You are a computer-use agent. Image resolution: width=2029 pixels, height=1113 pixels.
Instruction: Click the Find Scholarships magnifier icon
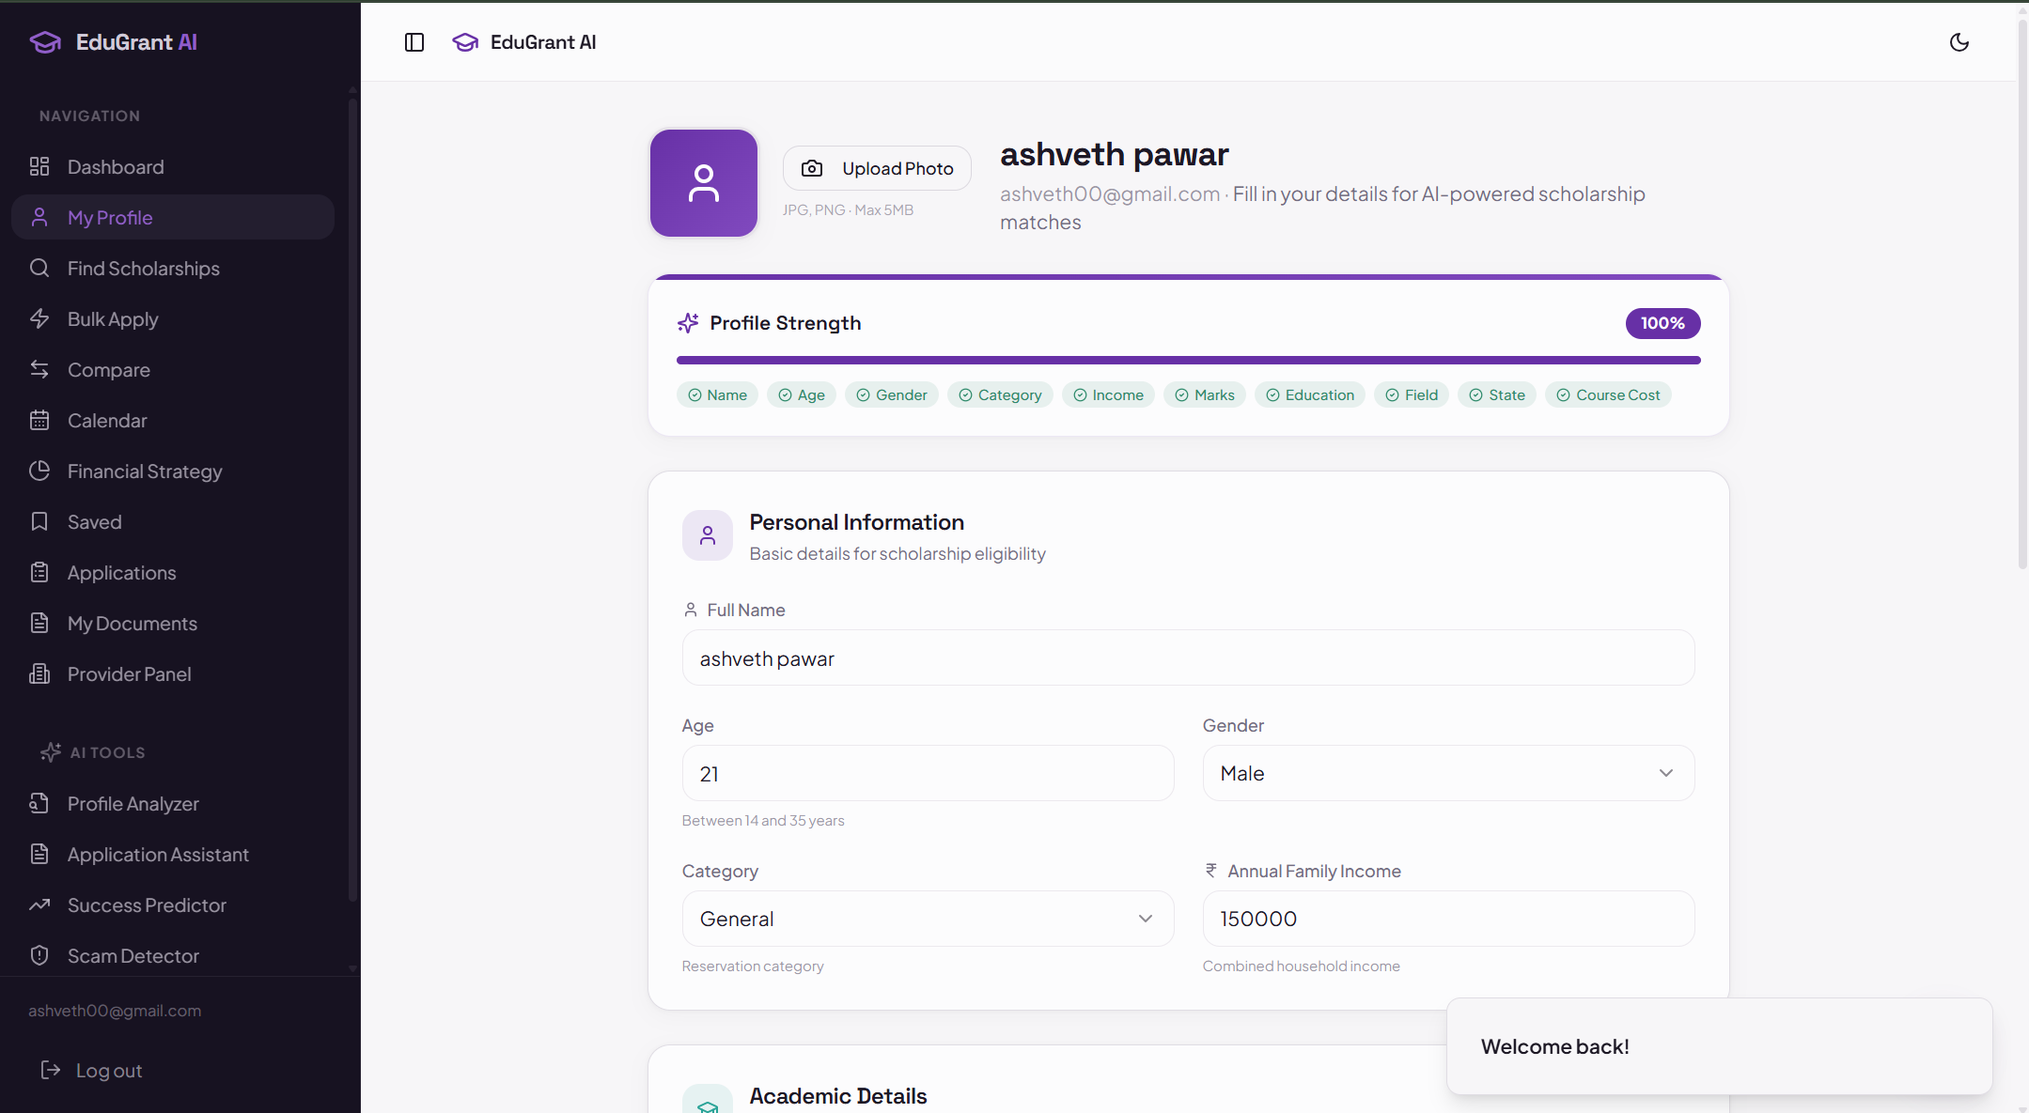(x=39, y=268)
